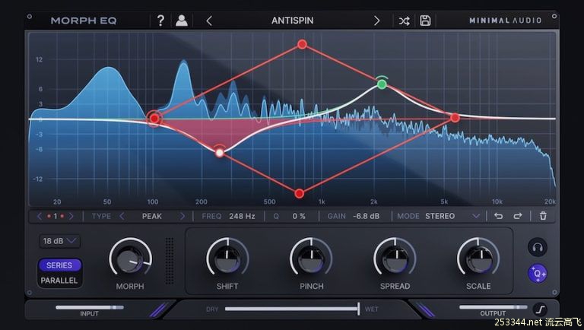This screenshot has width=584, height=330.
Task: Select the white EQ node near 248 Hz
Action: point(220,153)
